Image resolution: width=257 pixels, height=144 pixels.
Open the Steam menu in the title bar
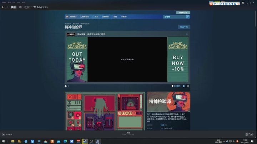pyautogui.click(x=4, y=2)
